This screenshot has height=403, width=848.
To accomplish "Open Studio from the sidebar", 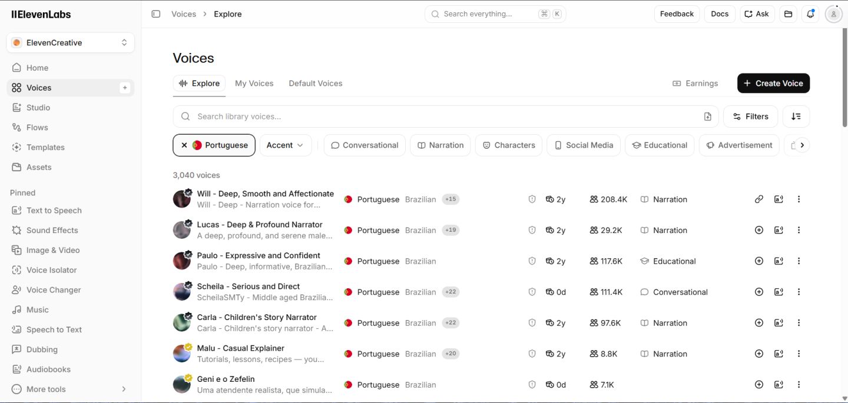I will [71, 108].
